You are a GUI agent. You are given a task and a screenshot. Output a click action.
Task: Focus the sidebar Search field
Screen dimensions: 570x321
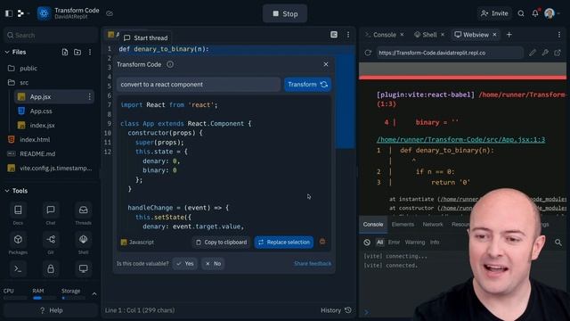point(50,36)
